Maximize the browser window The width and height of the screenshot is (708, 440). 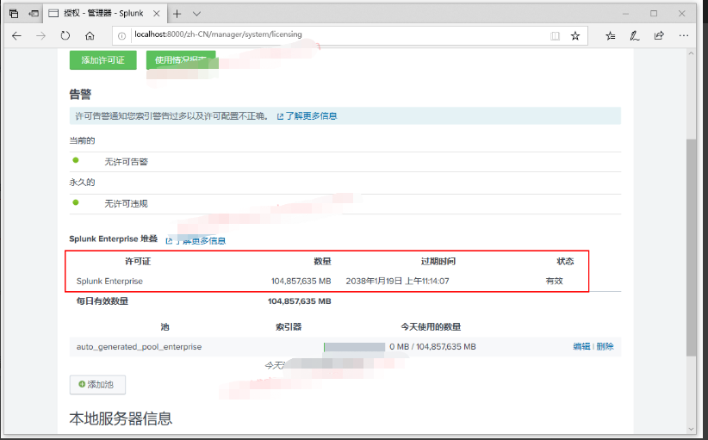(654, 14)
